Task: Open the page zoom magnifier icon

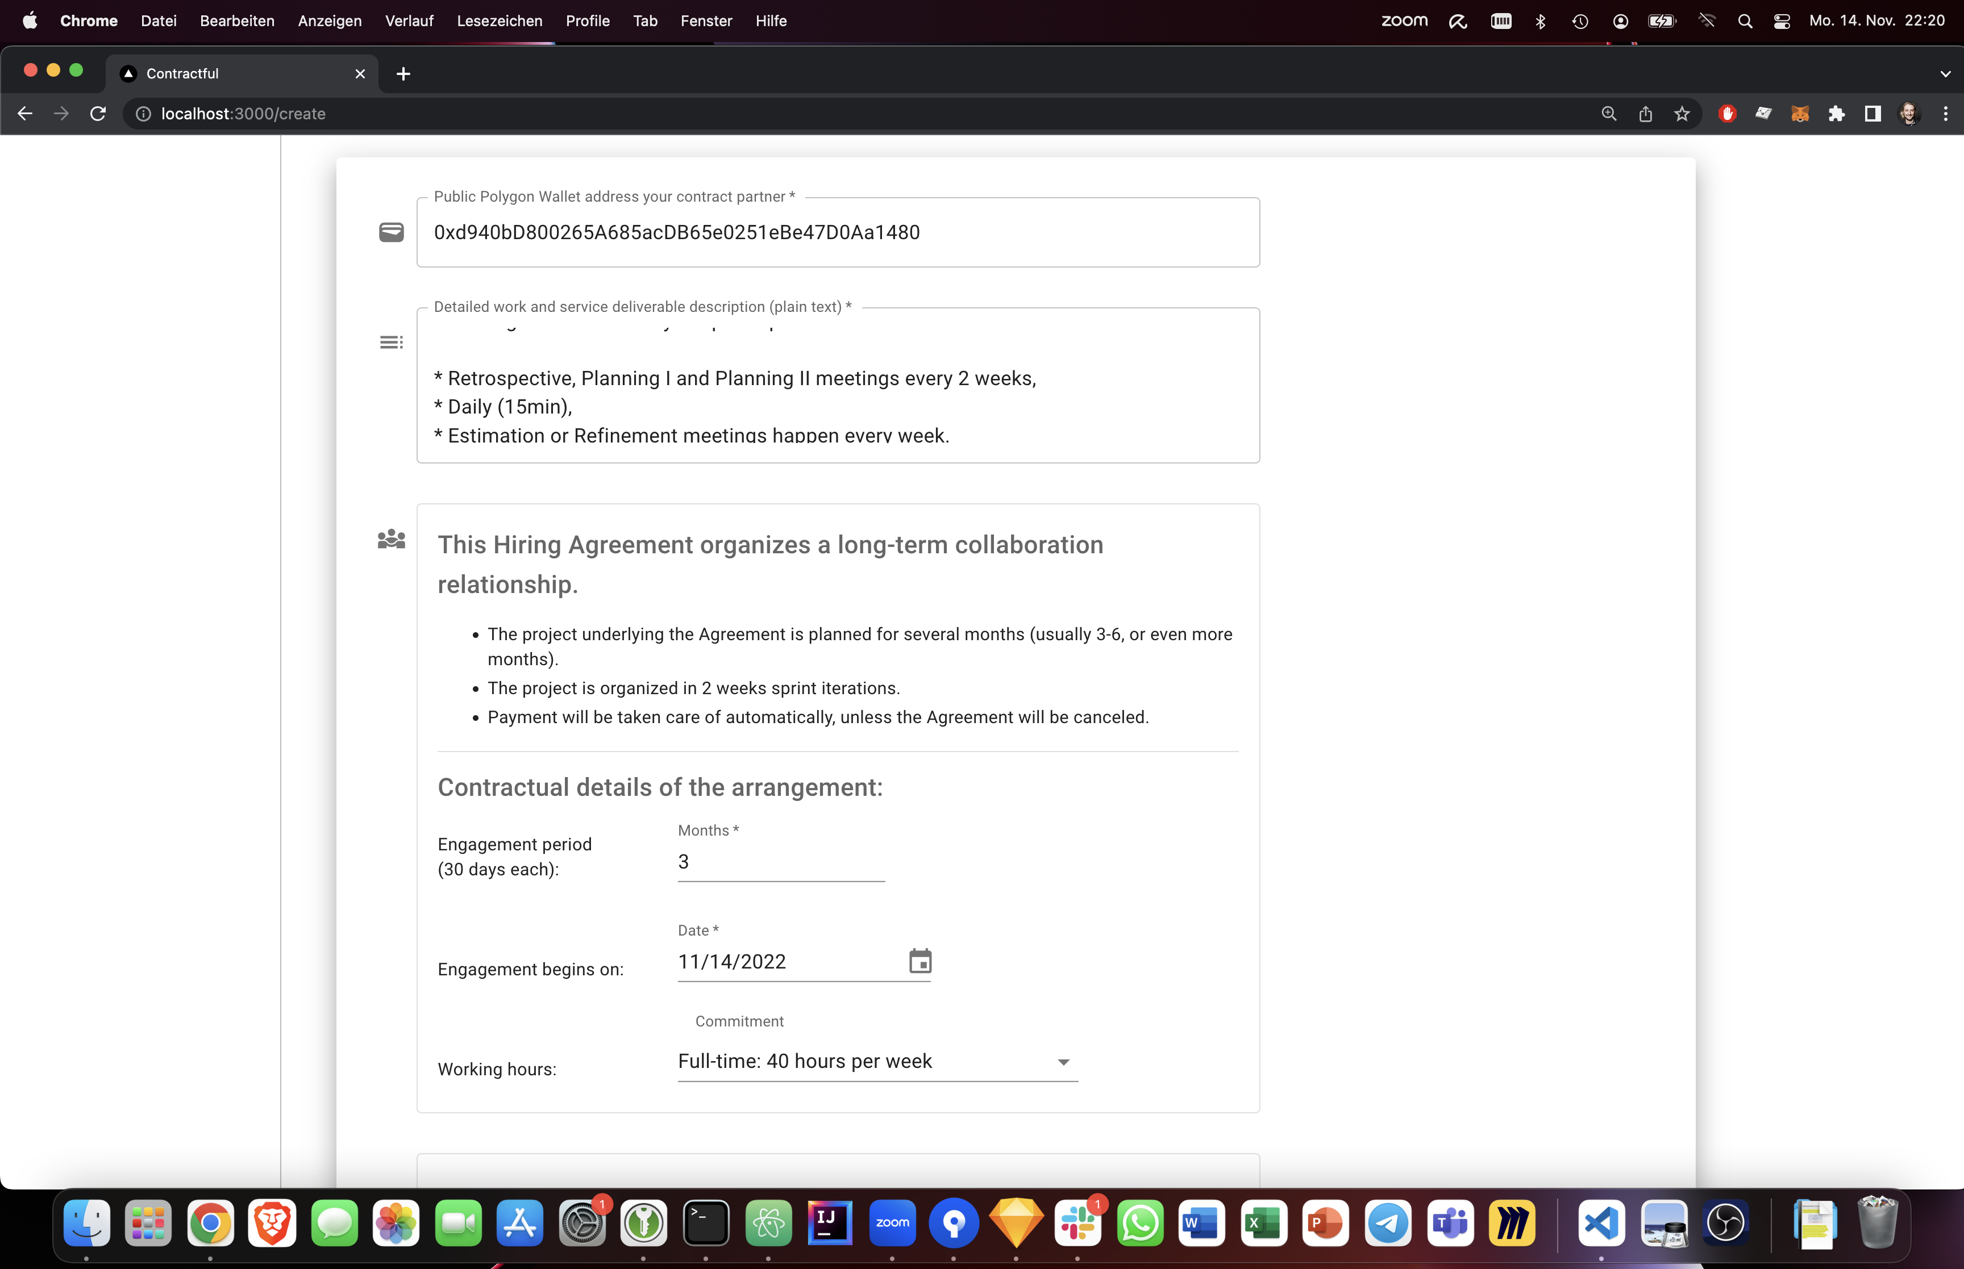Action: pos(1609,114)
